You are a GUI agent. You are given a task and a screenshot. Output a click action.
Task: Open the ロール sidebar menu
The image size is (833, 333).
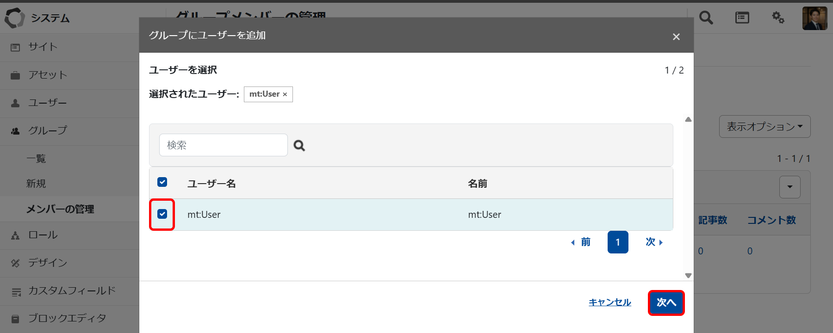point(43,235)
